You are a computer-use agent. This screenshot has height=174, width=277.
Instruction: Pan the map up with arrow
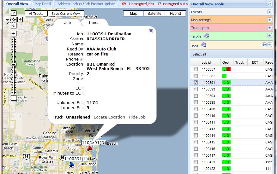click(x=14, y=13)
